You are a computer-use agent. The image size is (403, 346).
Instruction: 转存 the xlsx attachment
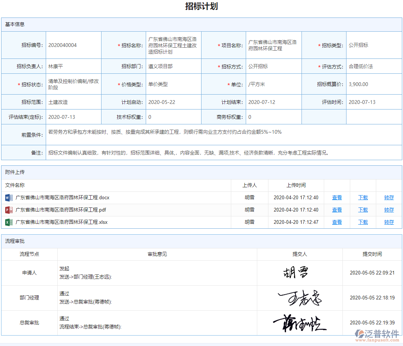tap(389, 222)
